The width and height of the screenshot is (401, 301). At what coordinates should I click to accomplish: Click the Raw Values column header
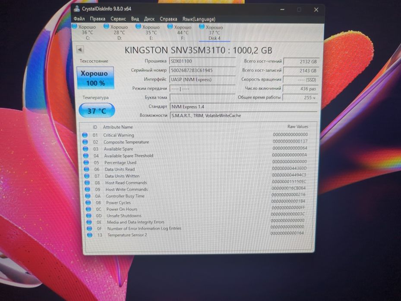tap(298, 127)
